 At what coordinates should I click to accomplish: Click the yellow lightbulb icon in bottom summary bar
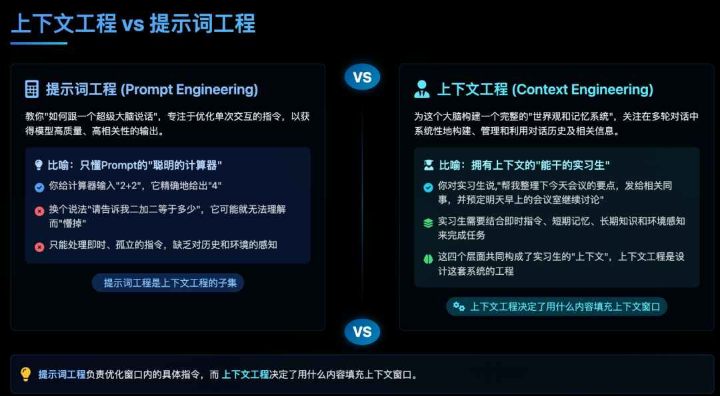point(26,374)
